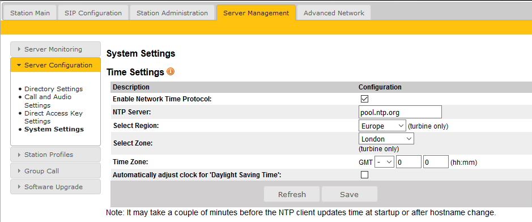Uncheck Enable Network Time Protocol checkbox
The height and width of the screenshot is (222, 532).
[x=364, y=99]
